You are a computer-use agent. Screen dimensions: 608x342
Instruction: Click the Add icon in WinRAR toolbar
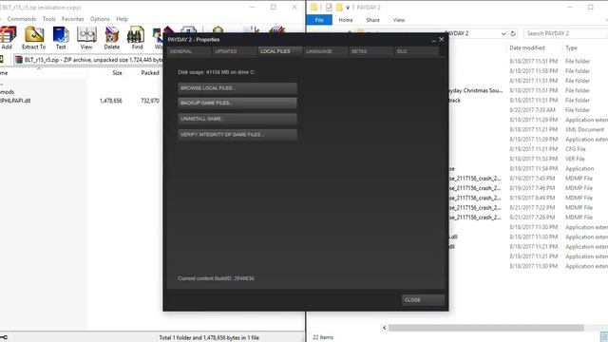click(x=8, y=38)
